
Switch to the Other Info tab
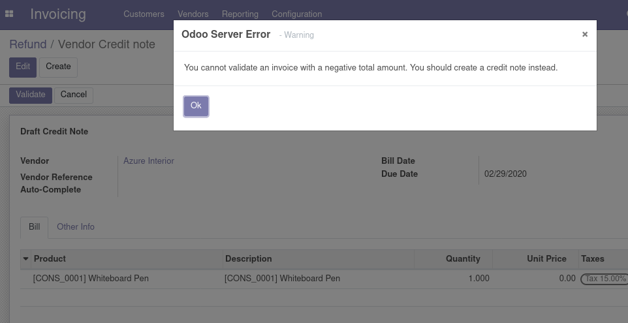(x=76, y=227)
